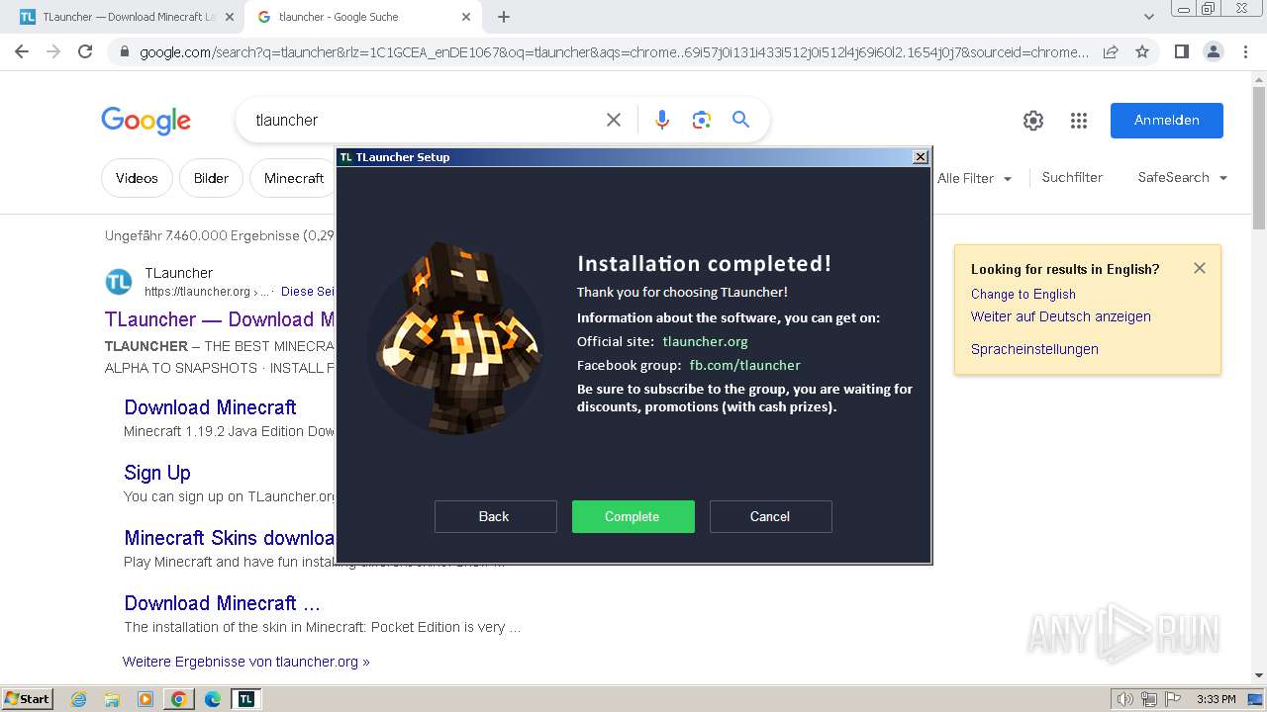Click the Google logo
1267x712 pixels.
pos(146,121)
